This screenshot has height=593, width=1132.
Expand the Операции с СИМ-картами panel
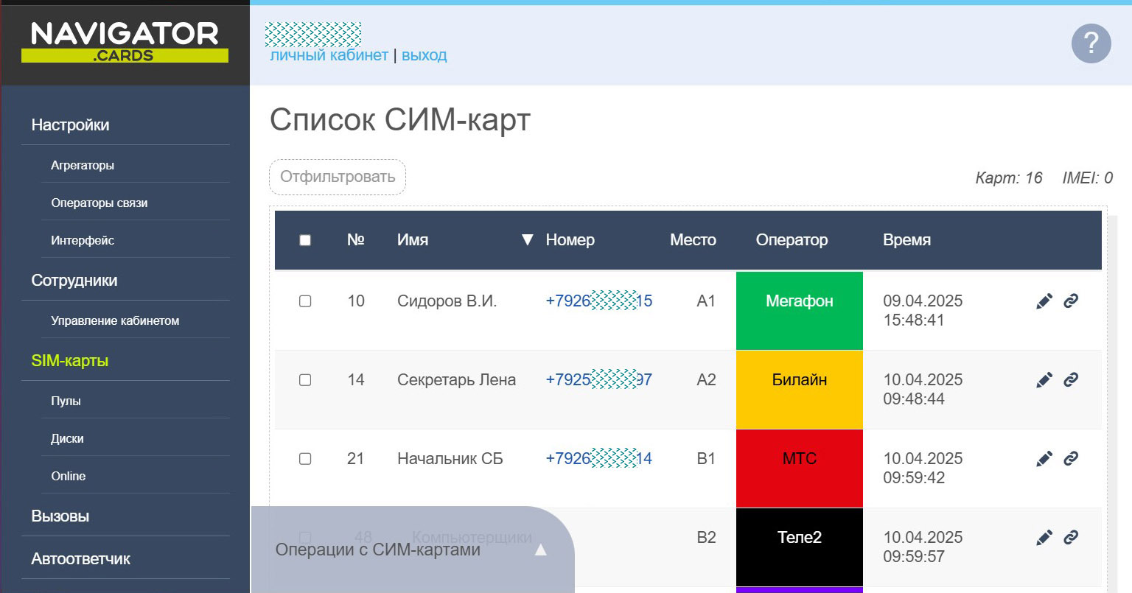pos(540,550)
